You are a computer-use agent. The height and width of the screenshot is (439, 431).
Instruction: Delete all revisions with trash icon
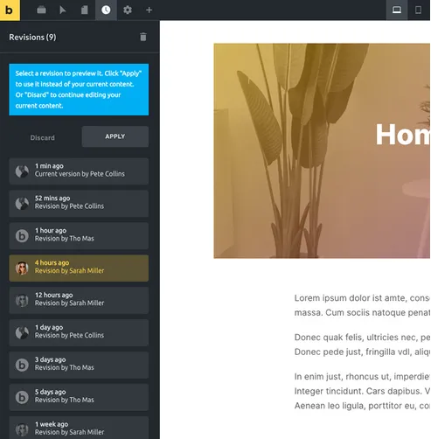(143, 37)
